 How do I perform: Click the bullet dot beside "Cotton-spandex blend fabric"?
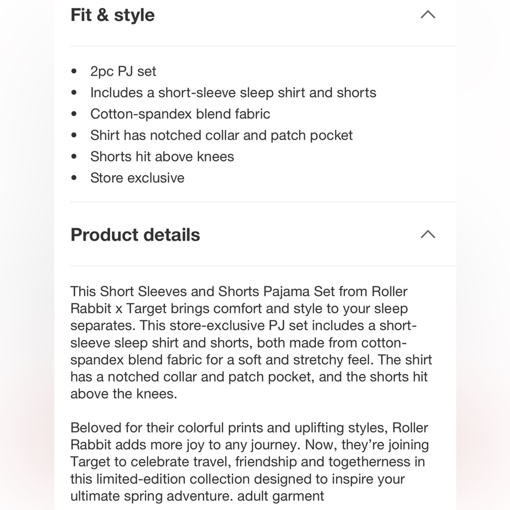click(74, 114)
